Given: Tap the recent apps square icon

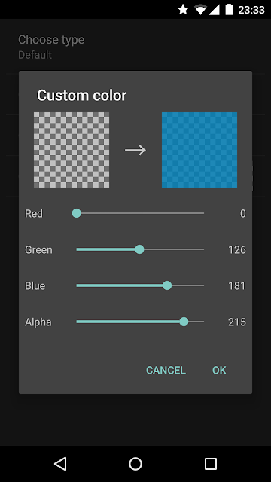Looking at the screenshot, I should (211, 464).
